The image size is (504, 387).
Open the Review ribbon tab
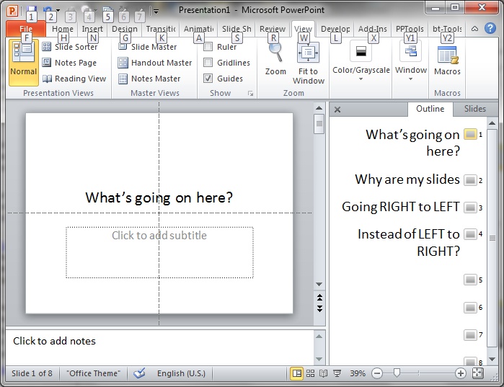click(x=273, y=29)
